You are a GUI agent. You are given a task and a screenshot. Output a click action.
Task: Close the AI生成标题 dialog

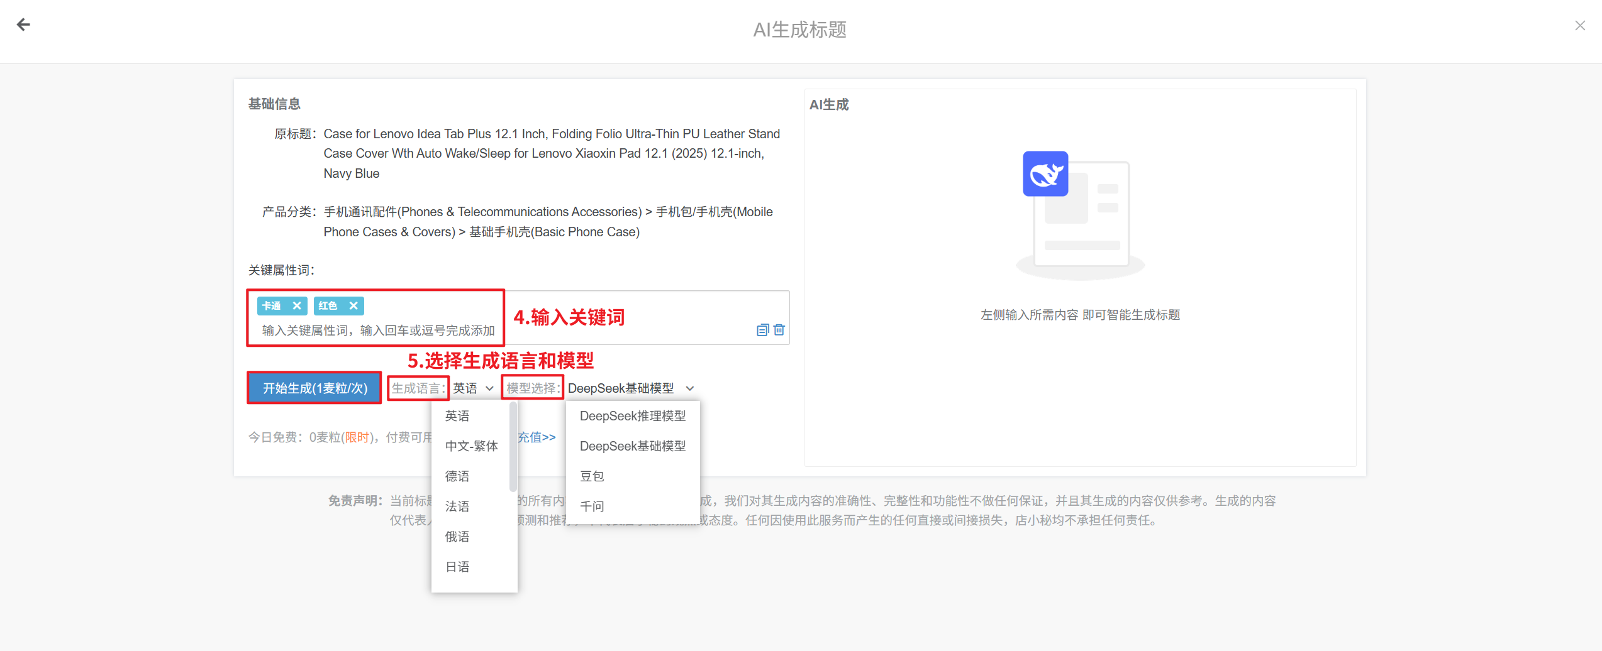point(1579,26)
